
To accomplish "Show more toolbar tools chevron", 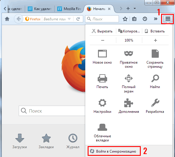I will pyautogui.click(x=156, y=19).
